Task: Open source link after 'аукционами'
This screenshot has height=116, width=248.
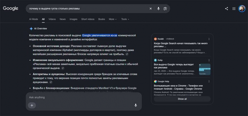Action: pyautogui.click(x=51, y=82)
